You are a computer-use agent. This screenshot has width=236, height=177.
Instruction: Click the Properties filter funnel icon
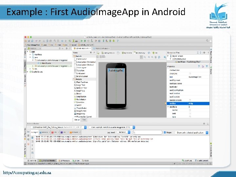pos(207,66)
